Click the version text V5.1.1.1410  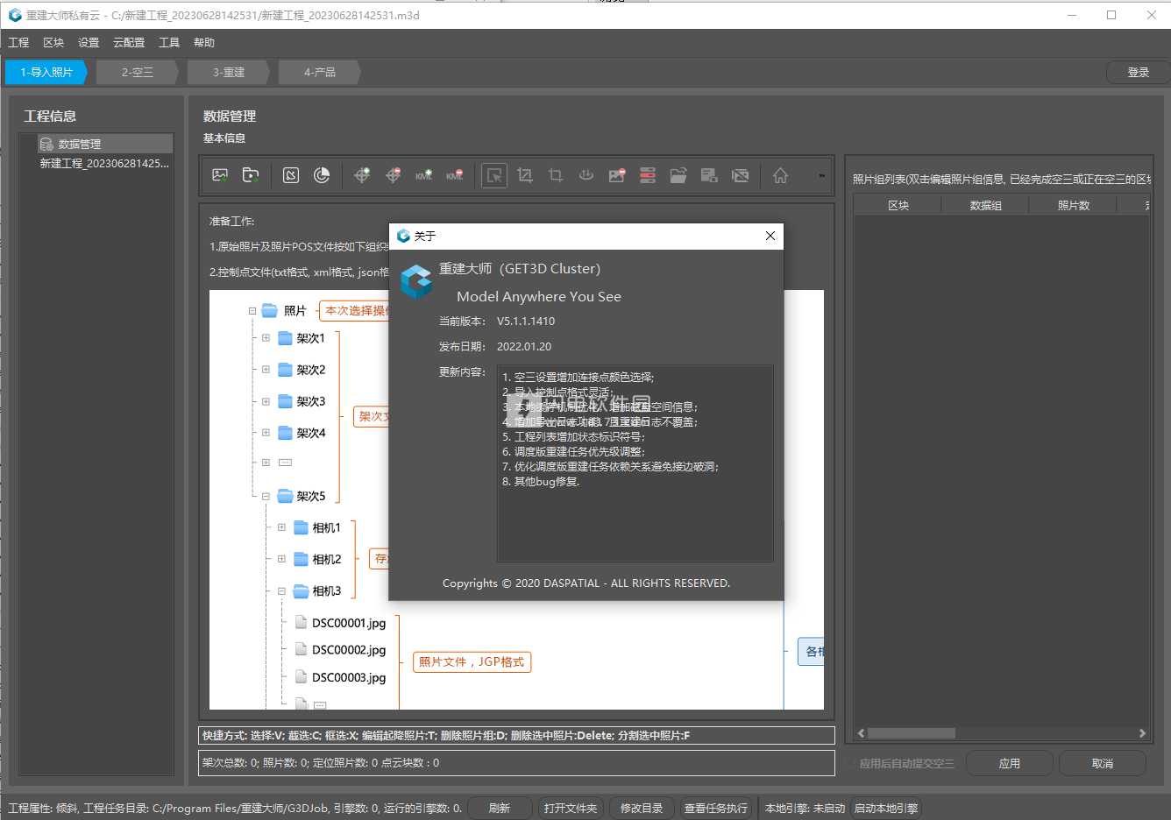tap(526, 322)
